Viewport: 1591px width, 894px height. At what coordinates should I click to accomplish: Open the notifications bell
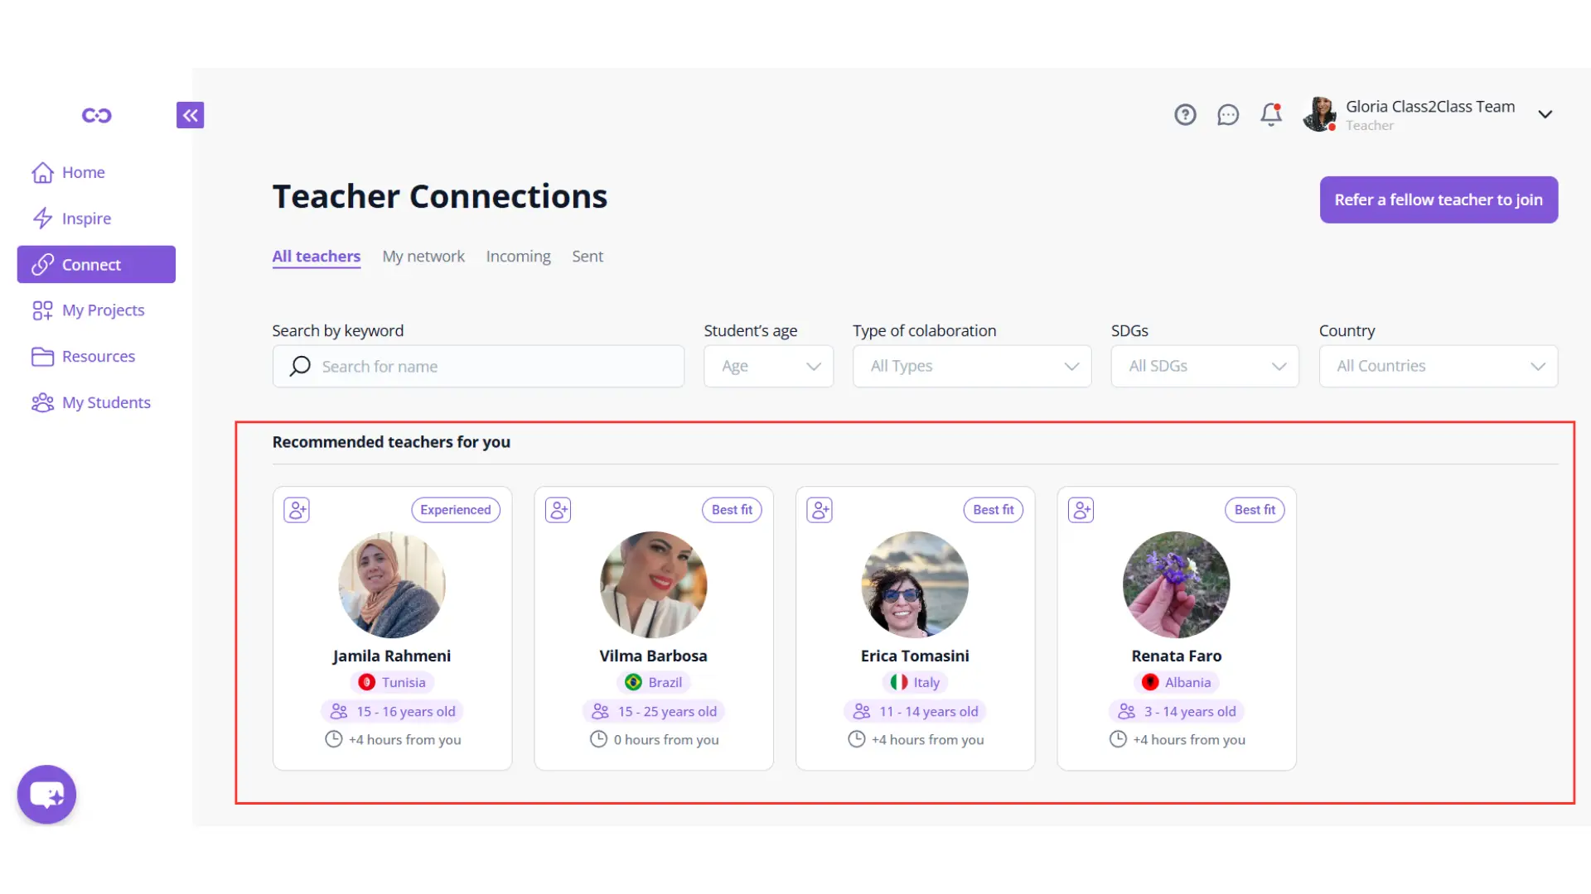pyautogui.click(x=1271, y=114)
